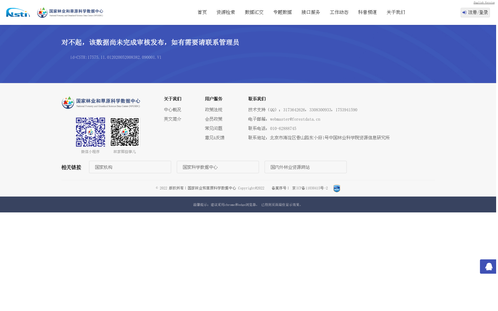The width and height of the screenshot is (498, 311).
Task: Open the English Version link
Action: point(483,2)
